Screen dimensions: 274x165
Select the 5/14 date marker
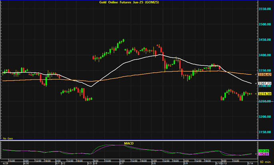coord(249,163)
